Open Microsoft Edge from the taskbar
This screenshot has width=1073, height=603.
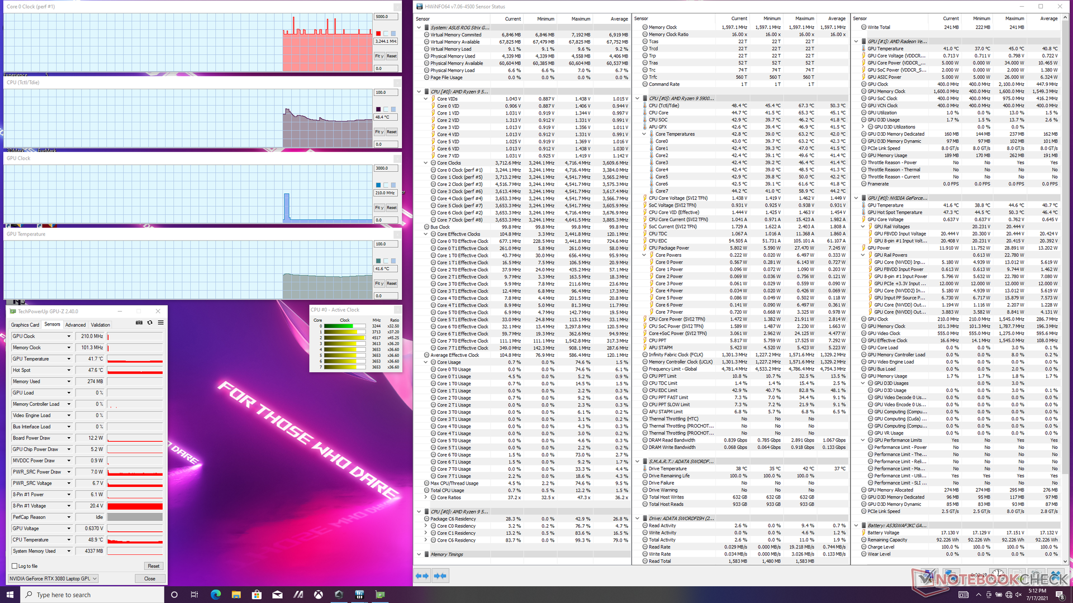click(x=215, y=595)
